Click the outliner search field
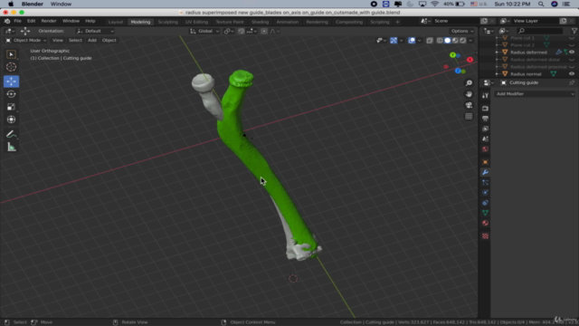The height and width of the screenshot is (326, 579). (540, 31)
